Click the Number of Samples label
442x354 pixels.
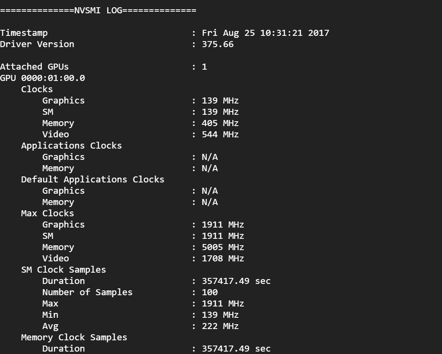(x=87, y=292)
